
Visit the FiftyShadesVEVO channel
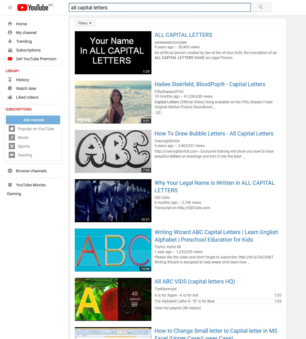pos(169,92)
